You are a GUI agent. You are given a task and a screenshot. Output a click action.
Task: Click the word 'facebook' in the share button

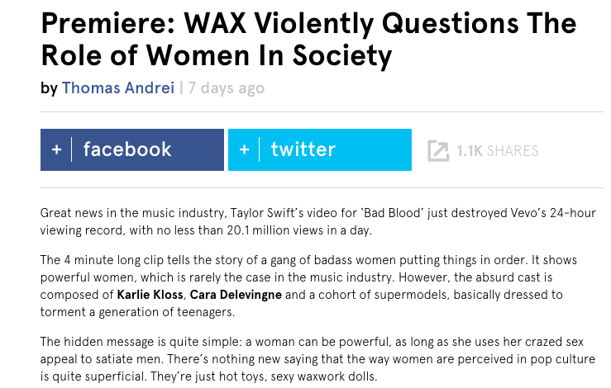[127, 149]
